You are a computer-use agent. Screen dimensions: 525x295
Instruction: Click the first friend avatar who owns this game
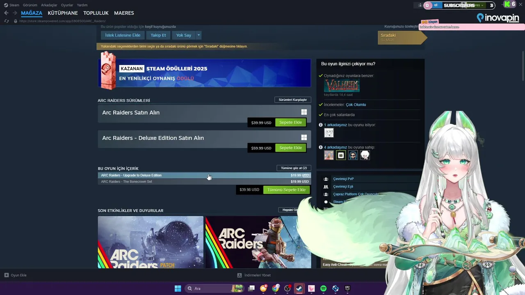[x=329, y=155]
